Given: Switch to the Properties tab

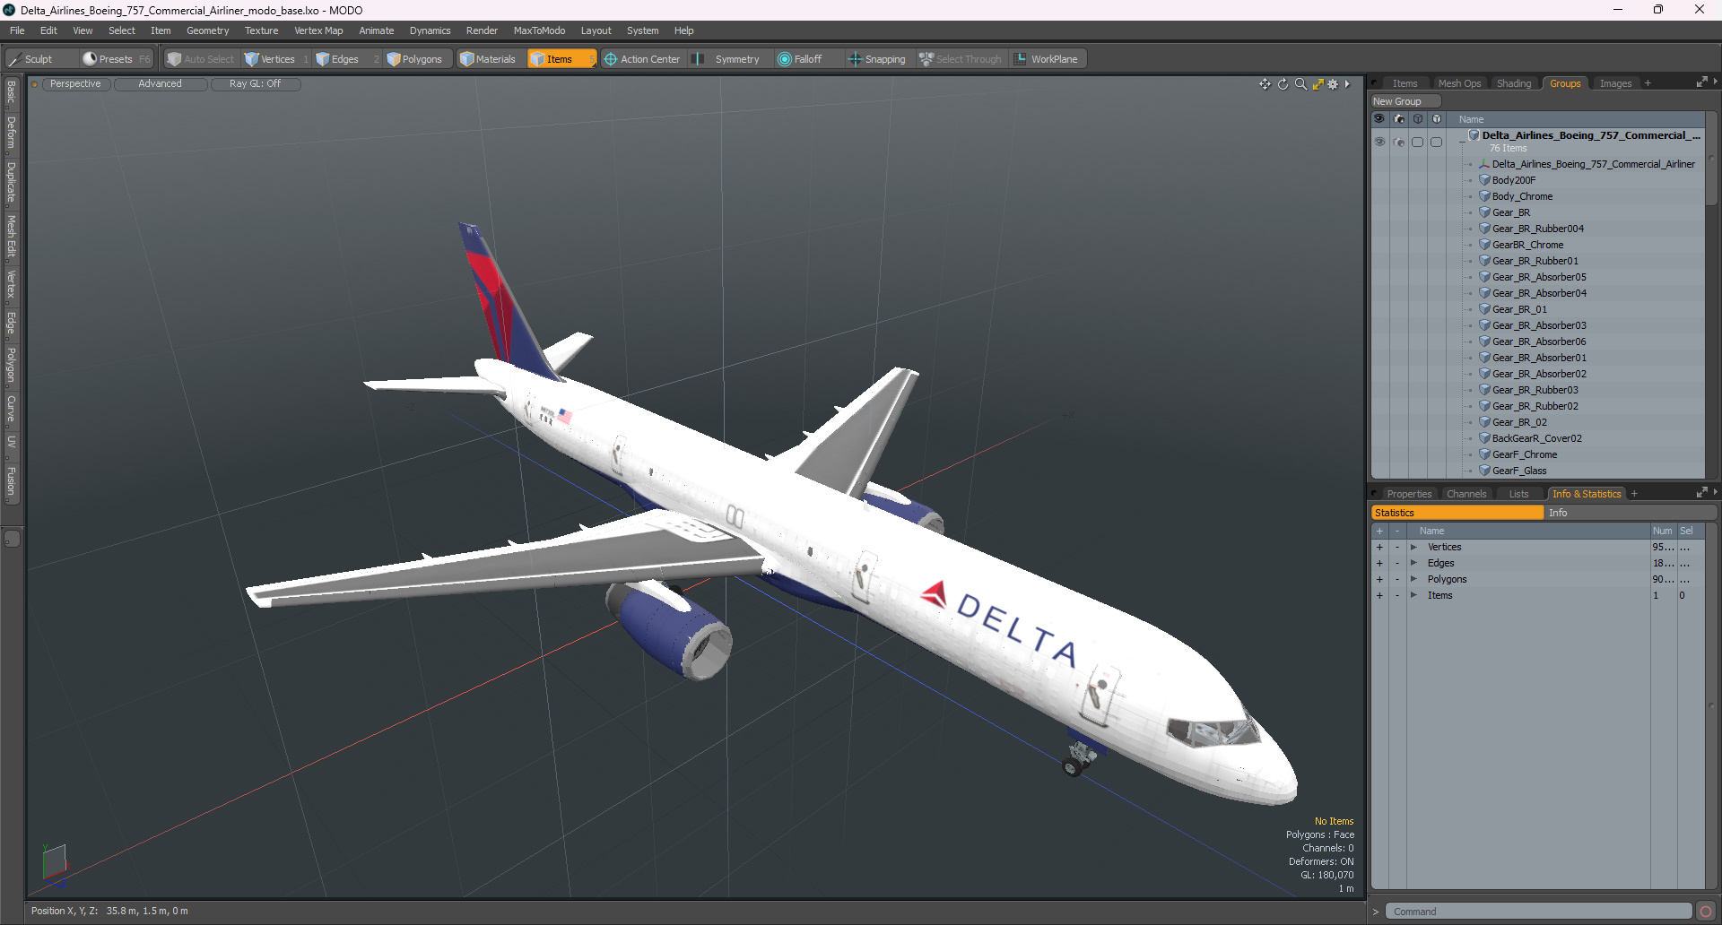Looking at the screenshot, I should [1409, 494].
